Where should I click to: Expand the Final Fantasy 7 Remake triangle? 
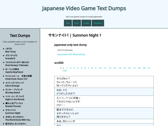coord(4,62)
